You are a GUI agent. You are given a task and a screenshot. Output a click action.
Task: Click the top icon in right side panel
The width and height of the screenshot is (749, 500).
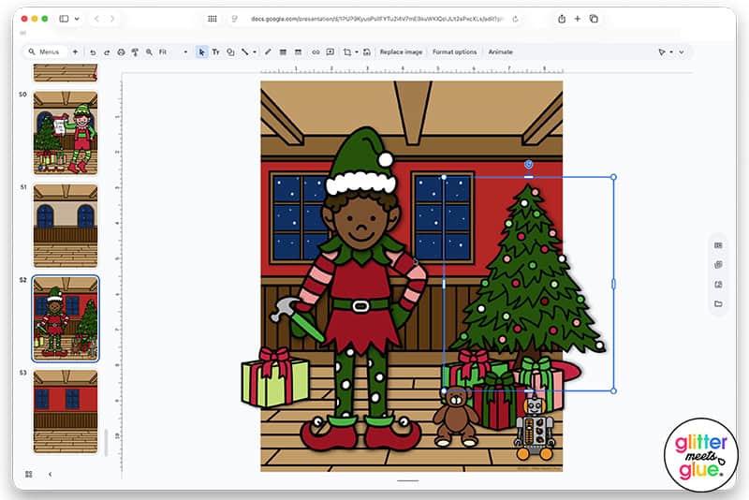click(718, 245)
